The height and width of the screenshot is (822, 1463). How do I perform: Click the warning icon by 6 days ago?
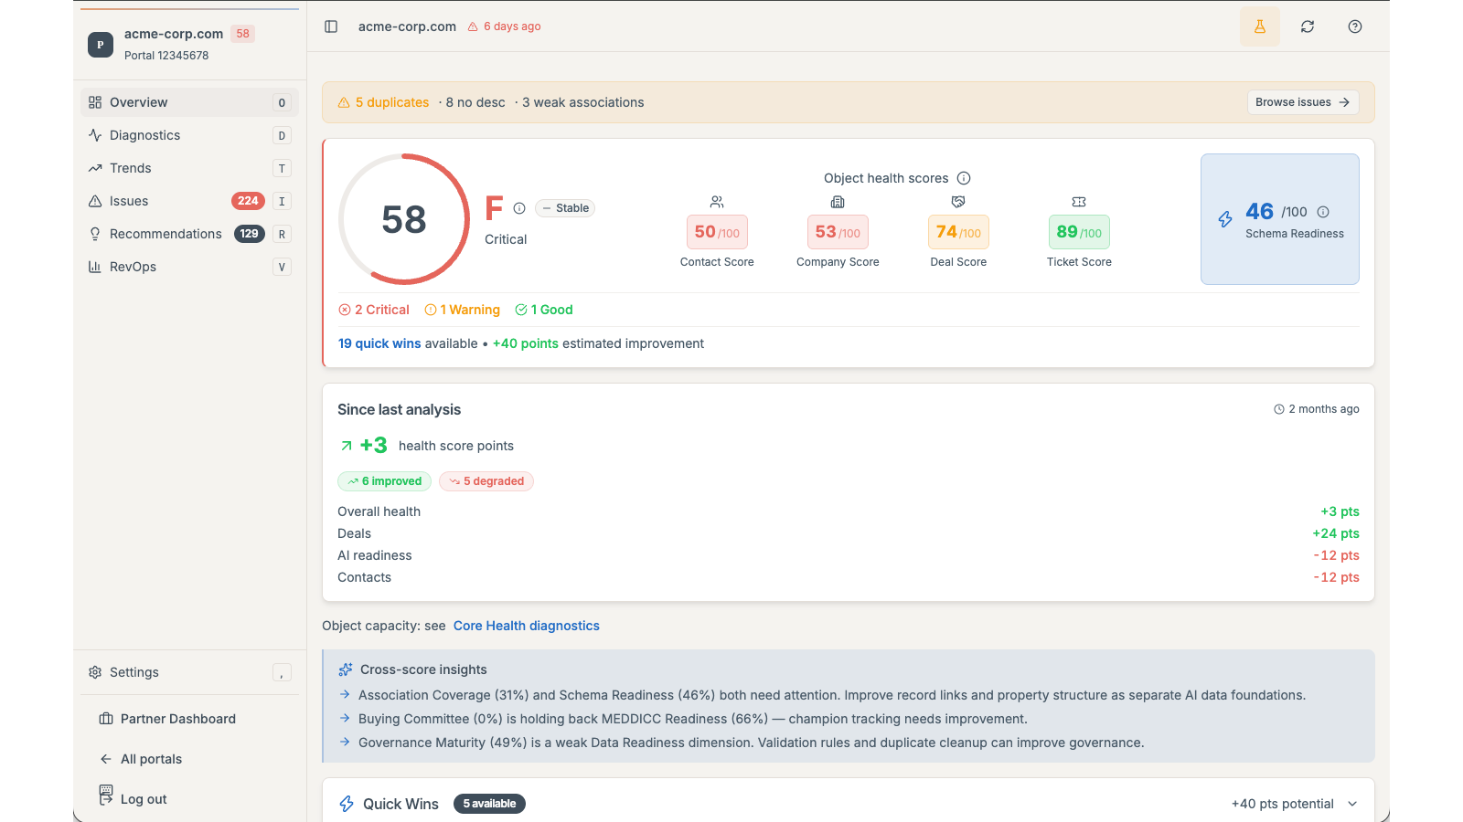click(x=473, y=26)
